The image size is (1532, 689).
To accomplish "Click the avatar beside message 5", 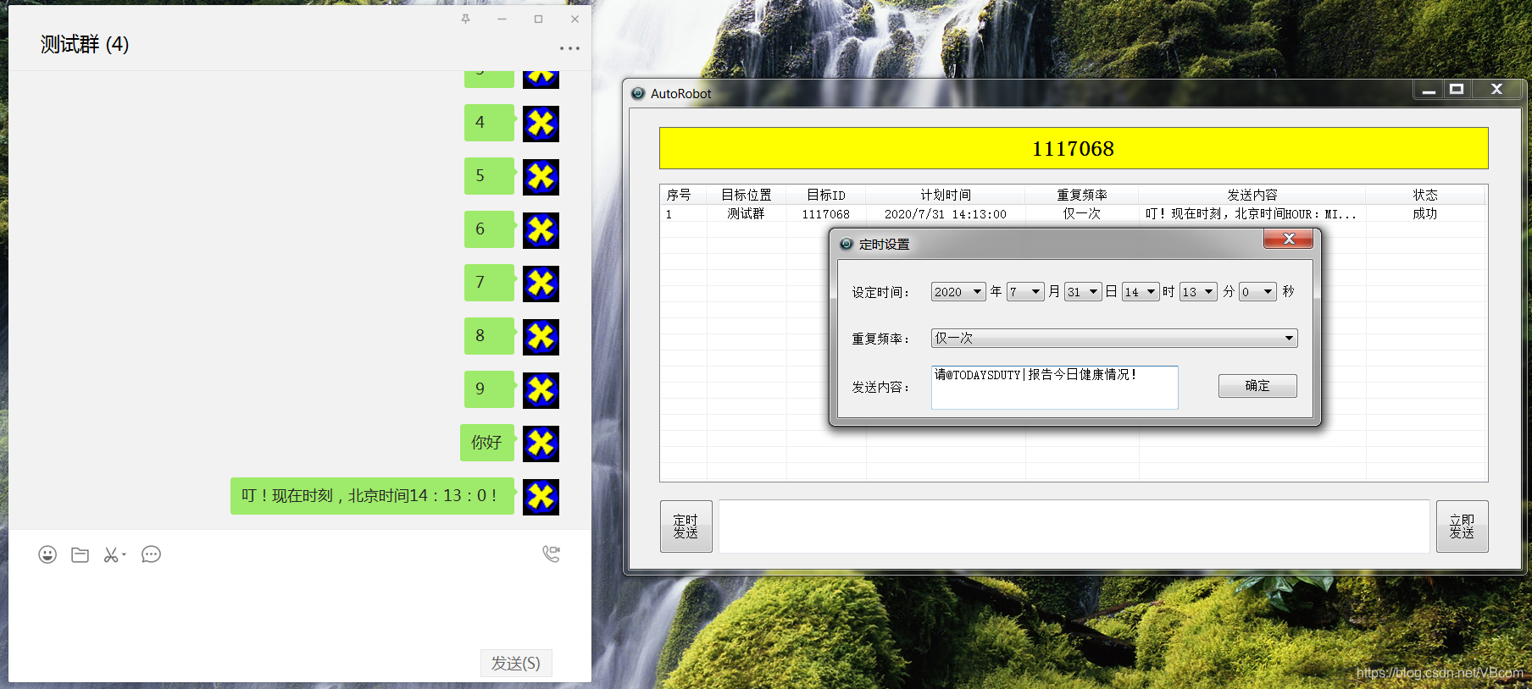I will click(x=541, y=177).
